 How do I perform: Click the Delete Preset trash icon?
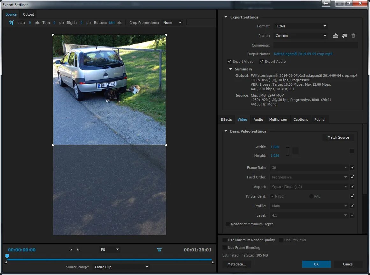(x=353, y=36)
